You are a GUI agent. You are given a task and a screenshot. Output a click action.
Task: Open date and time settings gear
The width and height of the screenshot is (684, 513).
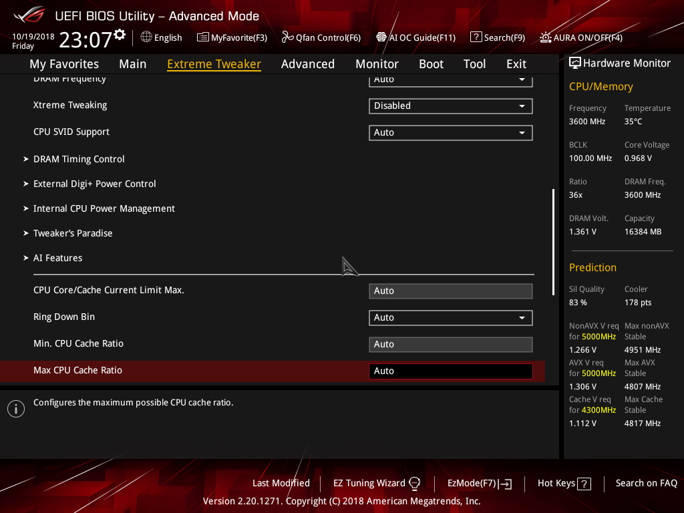point(120,35)
